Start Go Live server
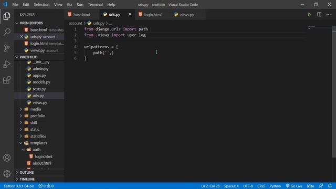Viewport: 336px width, 189px height. click(294, 186)
